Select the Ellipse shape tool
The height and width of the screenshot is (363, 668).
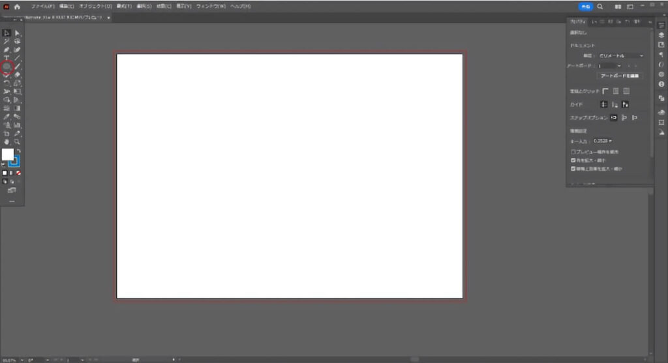7,66
